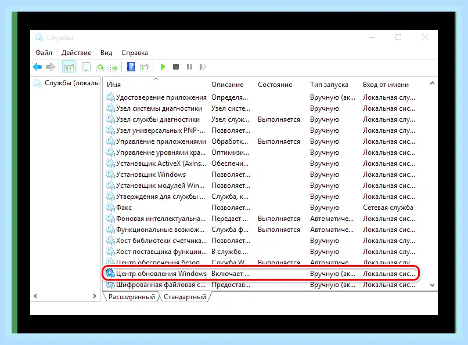
Task: Select Установщик модулей Win... service row
Action: click(x=260, y=186)
